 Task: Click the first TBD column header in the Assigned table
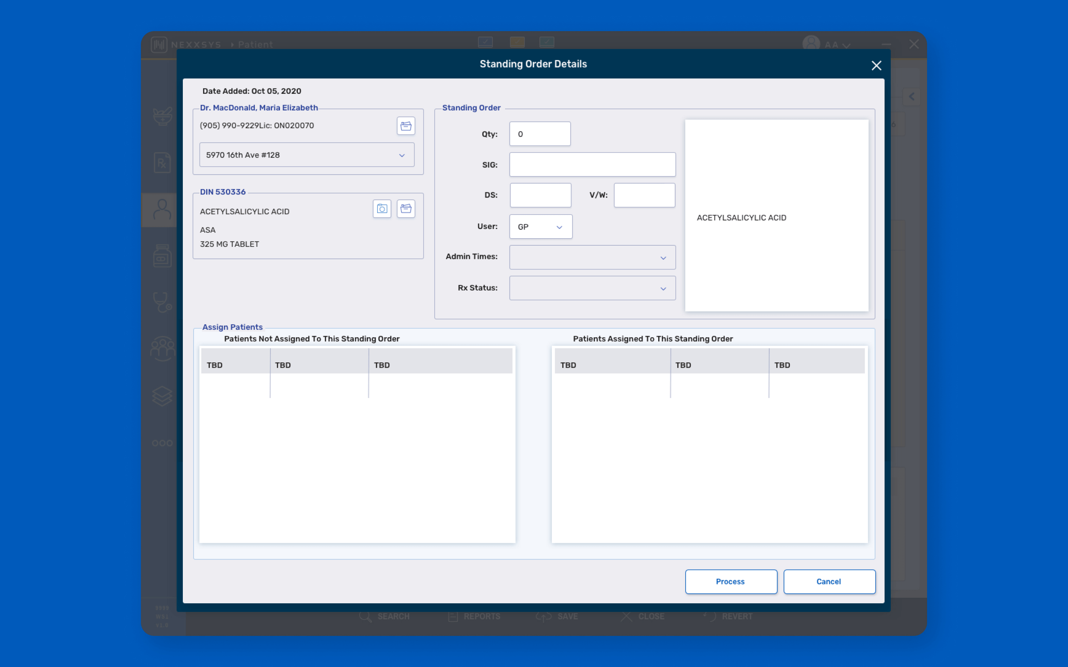612,361
